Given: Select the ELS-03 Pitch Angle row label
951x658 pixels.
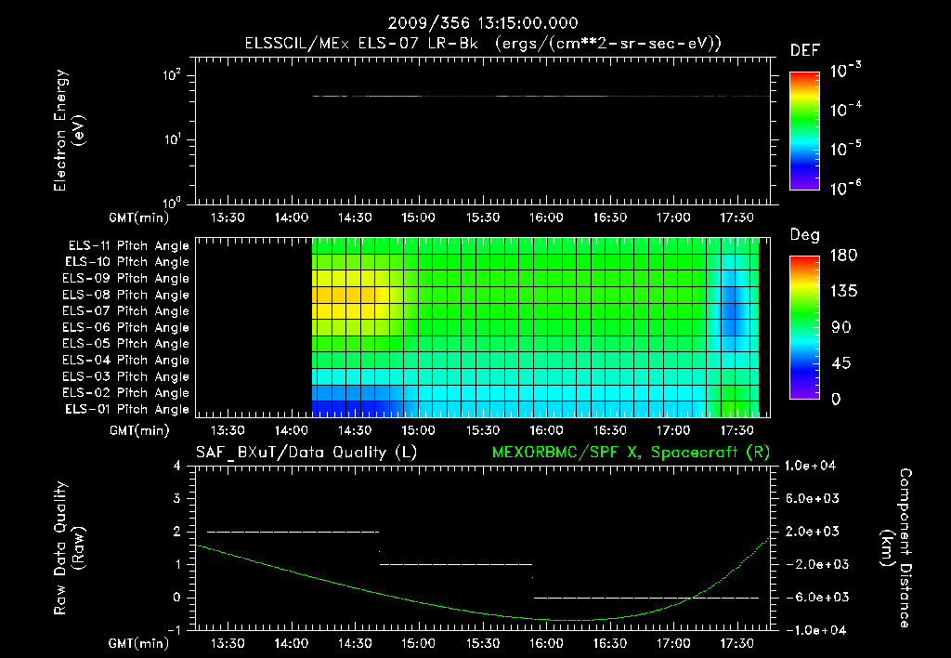Looking at the screenshot, I should click(x=125, y=377).
